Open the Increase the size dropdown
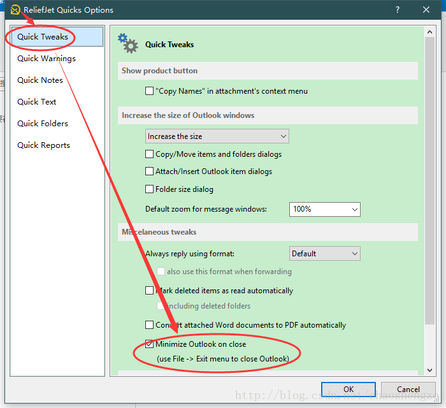446x408 pixels. pos(217,136)
